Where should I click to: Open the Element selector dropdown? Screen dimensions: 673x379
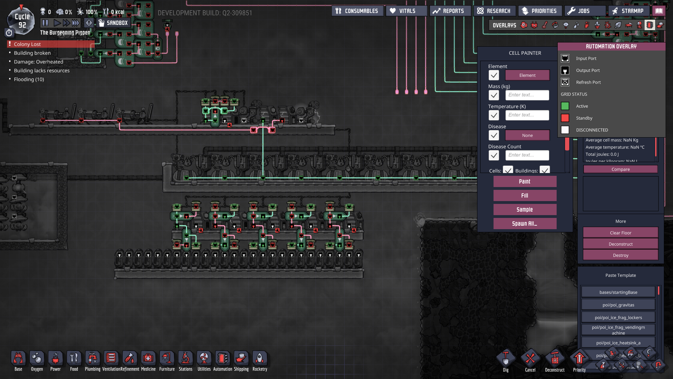pyautogui.click(x=527, y=75)
